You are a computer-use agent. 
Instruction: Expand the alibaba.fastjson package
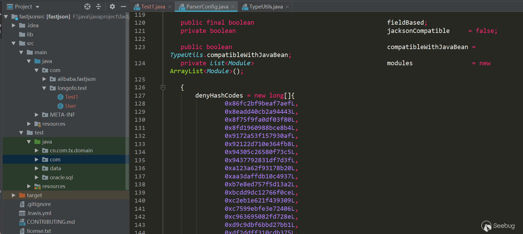point(44,79)
